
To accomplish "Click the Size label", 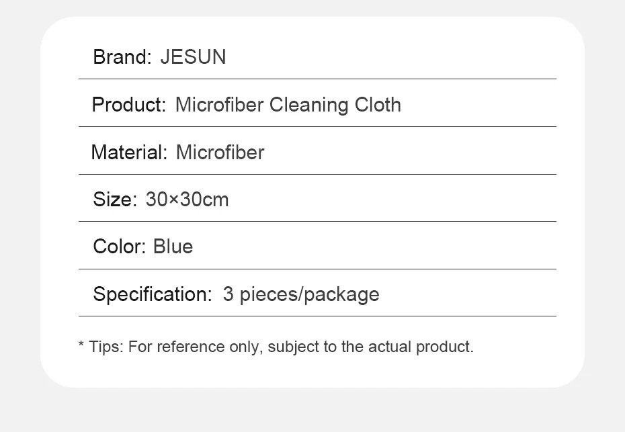I will click(114, 200).
